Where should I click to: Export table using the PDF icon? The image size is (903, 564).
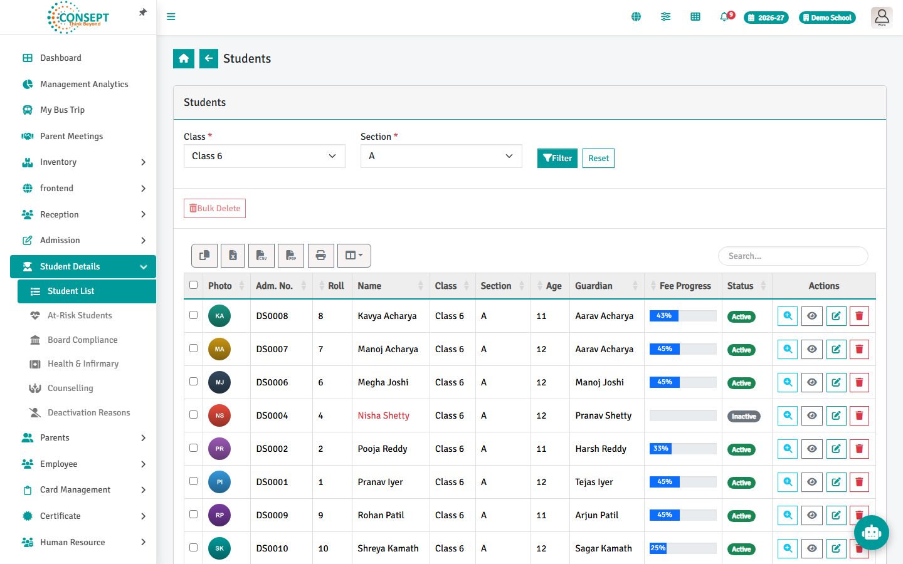click(x=291, y=256)
